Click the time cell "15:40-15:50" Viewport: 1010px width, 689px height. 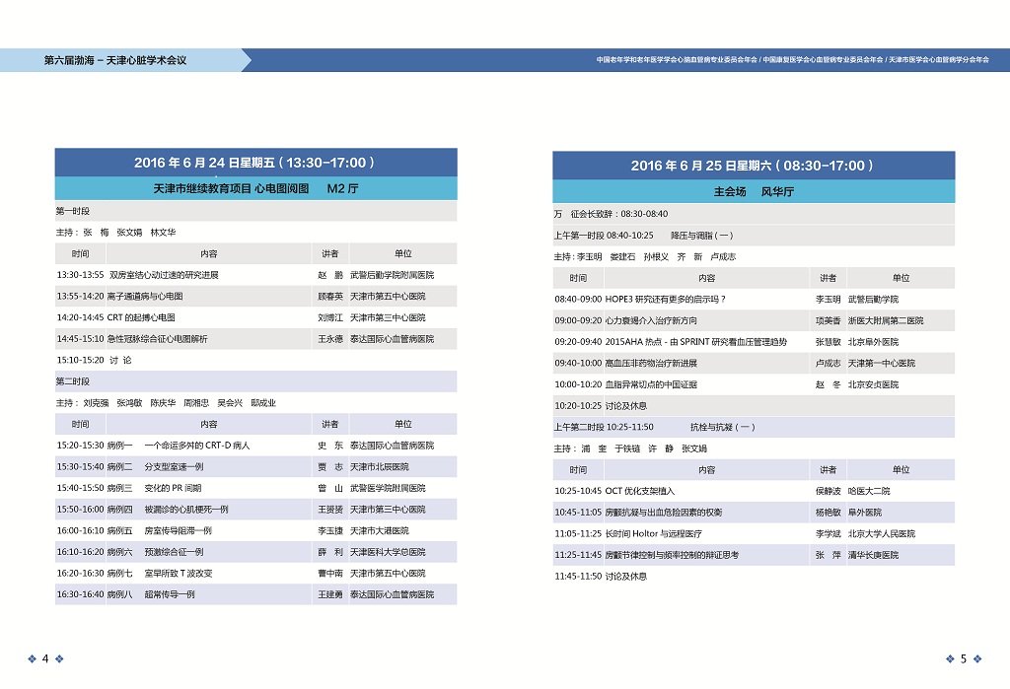point(80,488)
